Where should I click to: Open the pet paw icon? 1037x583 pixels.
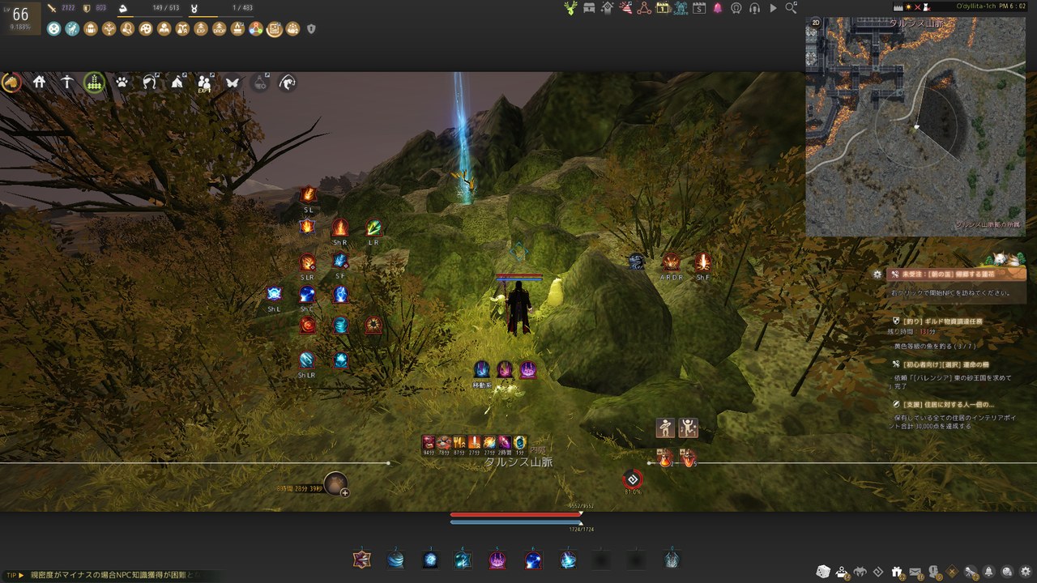click(x=122, y=82)
